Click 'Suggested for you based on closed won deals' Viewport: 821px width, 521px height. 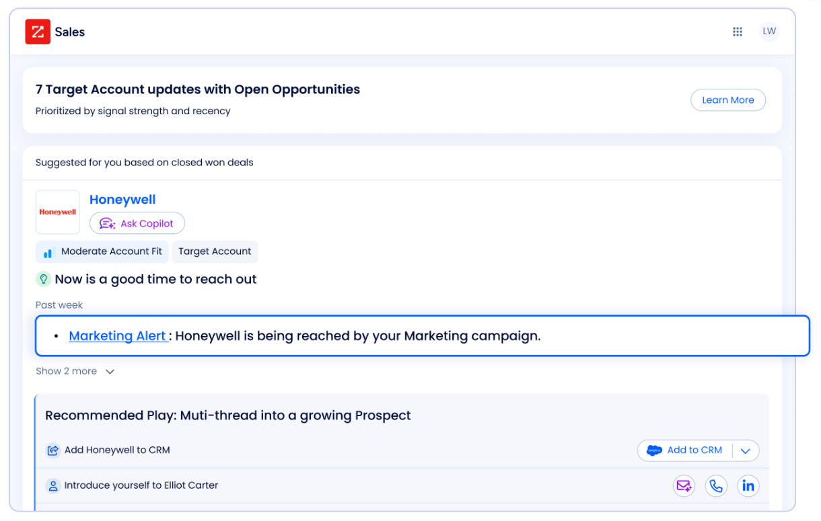(145, 163)
